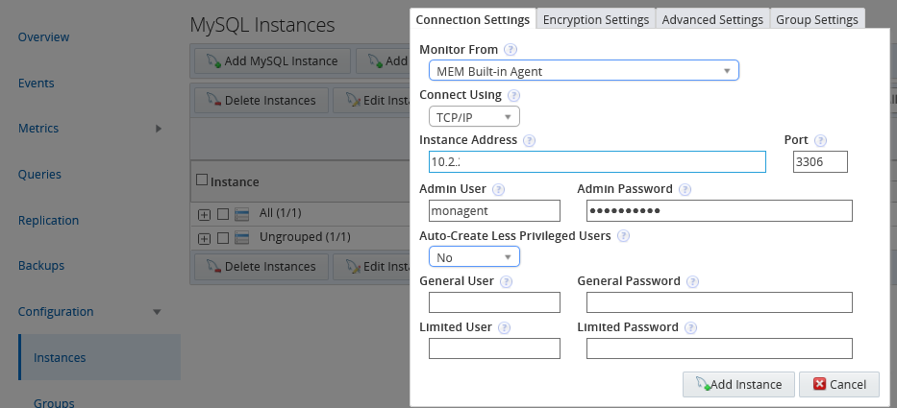Show help for General User
Screen dimensions: 897x408
(x=506, y=281)
